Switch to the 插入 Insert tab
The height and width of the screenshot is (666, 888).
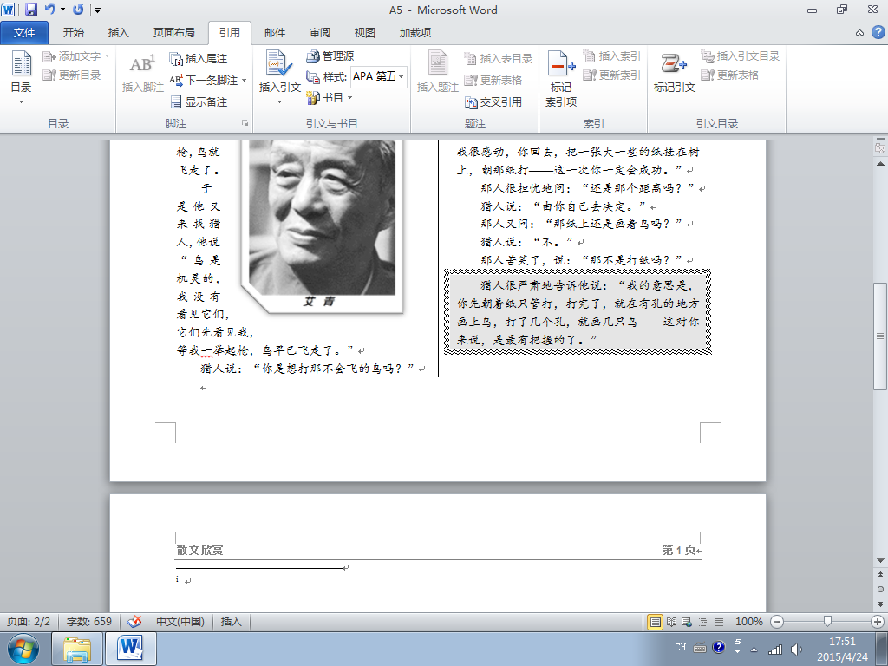click(118, 33)
